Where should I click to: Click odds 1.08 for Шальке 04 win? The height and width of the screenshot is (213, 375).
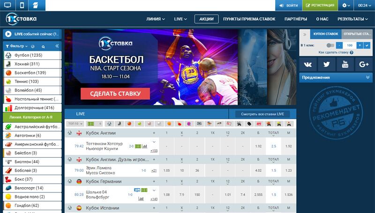[167, 195]
